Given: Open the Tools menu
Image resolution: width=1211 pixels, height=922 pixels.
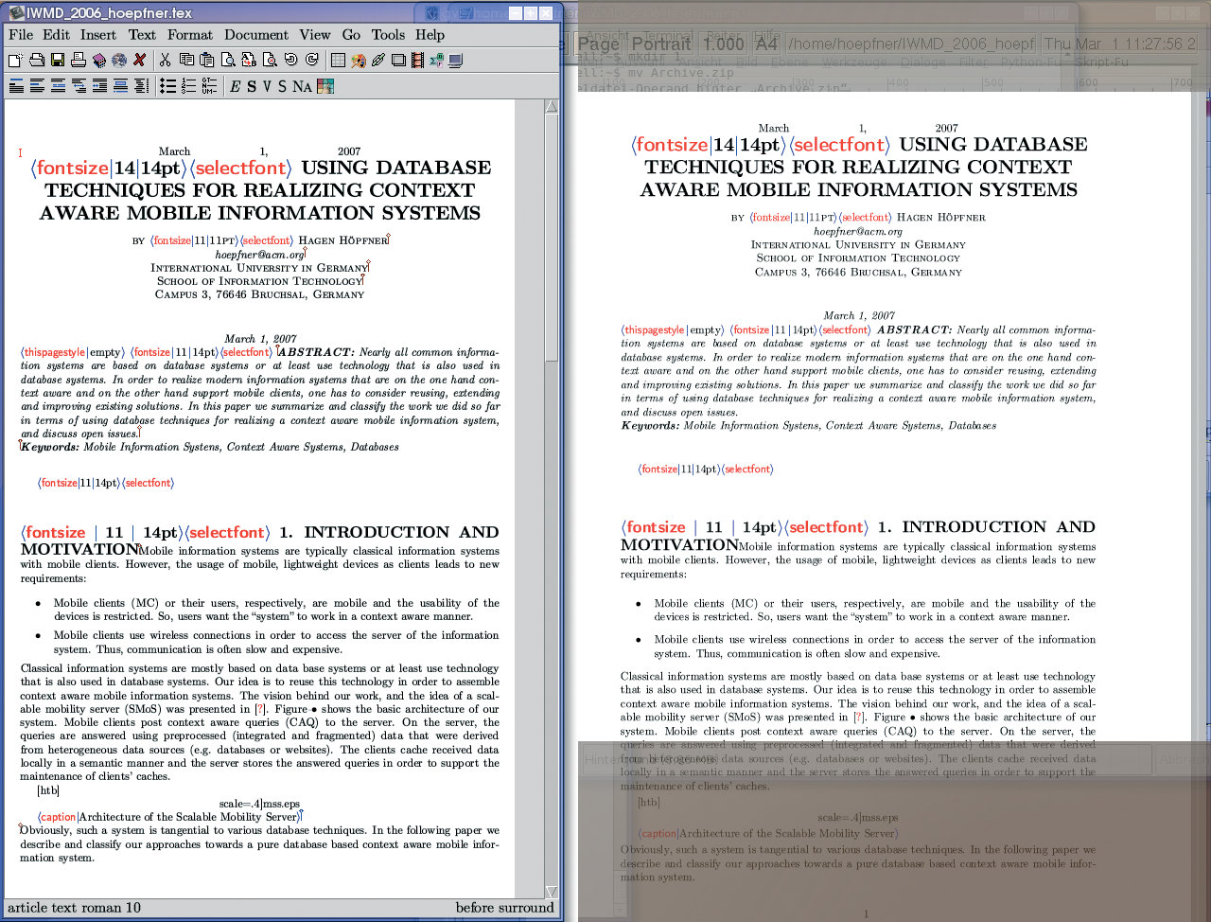Looking at the screenshot, I should click(388, 35).
